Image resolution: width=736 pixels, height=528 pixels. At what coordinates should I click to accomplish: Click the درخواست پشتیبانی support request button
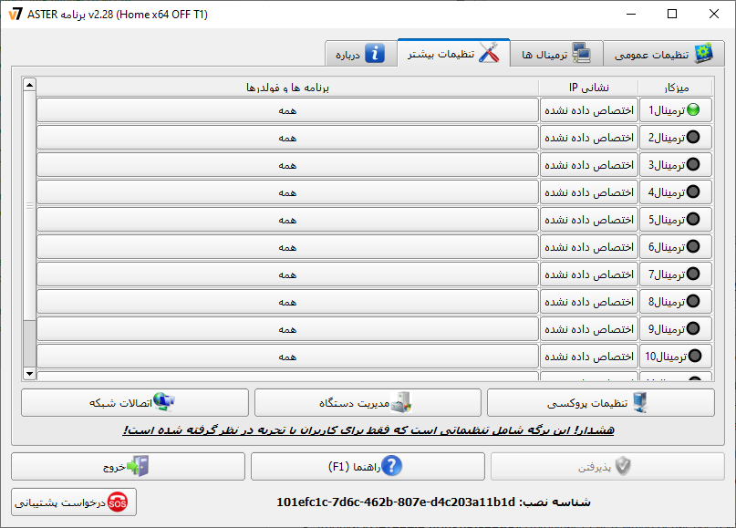(x=74, y=502)
